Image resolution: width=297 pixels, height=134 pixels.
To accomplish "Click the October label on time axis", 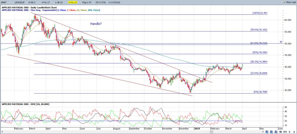I will click(x=149, y=129).
